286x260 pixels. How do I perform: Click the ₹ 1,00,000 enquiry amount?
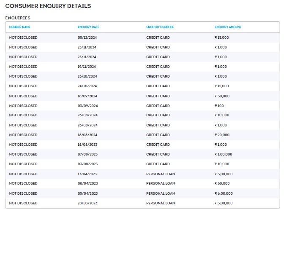point(223,154)
